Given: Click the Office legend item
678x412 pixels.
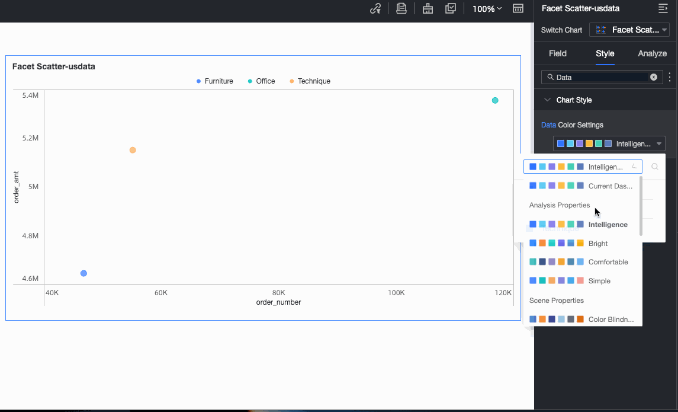Looking at the screenshot, I should tap(262, 81).
